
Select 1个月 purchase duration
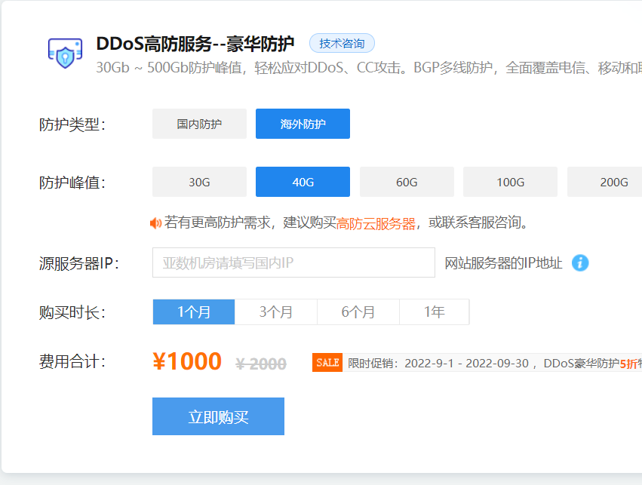pyautogui.click(x=194, y=312)
